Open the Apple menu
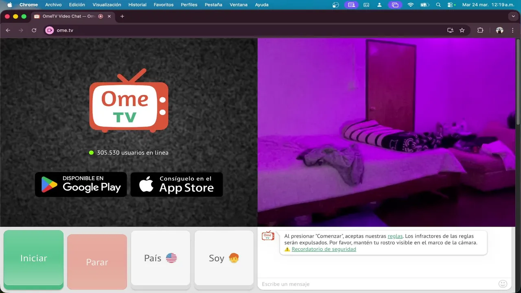Viewport: 521px width, 293px height. 9,5
